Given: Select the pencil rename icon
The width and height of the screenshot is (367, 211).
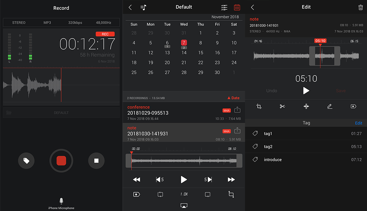Looking at the screenshot, I should [330, 107].
